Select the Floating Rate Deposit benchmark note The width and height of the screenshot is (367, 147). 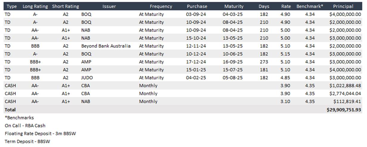coord(40,133)
